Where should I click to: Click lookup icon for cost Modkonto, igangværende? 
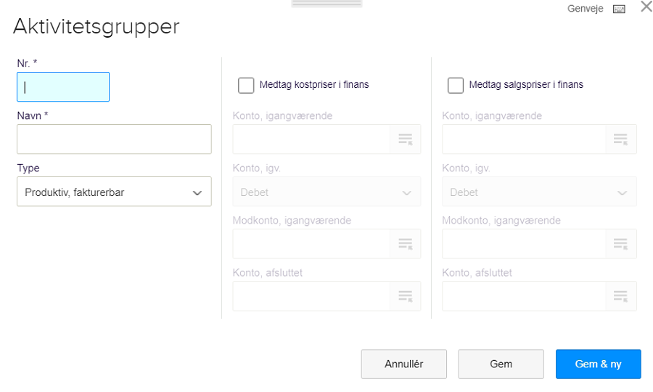(x=405, y=244)
